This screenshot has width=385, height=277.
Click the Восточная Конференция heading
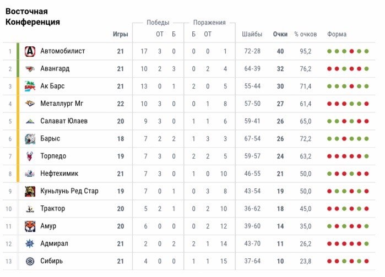pos(32,17)
